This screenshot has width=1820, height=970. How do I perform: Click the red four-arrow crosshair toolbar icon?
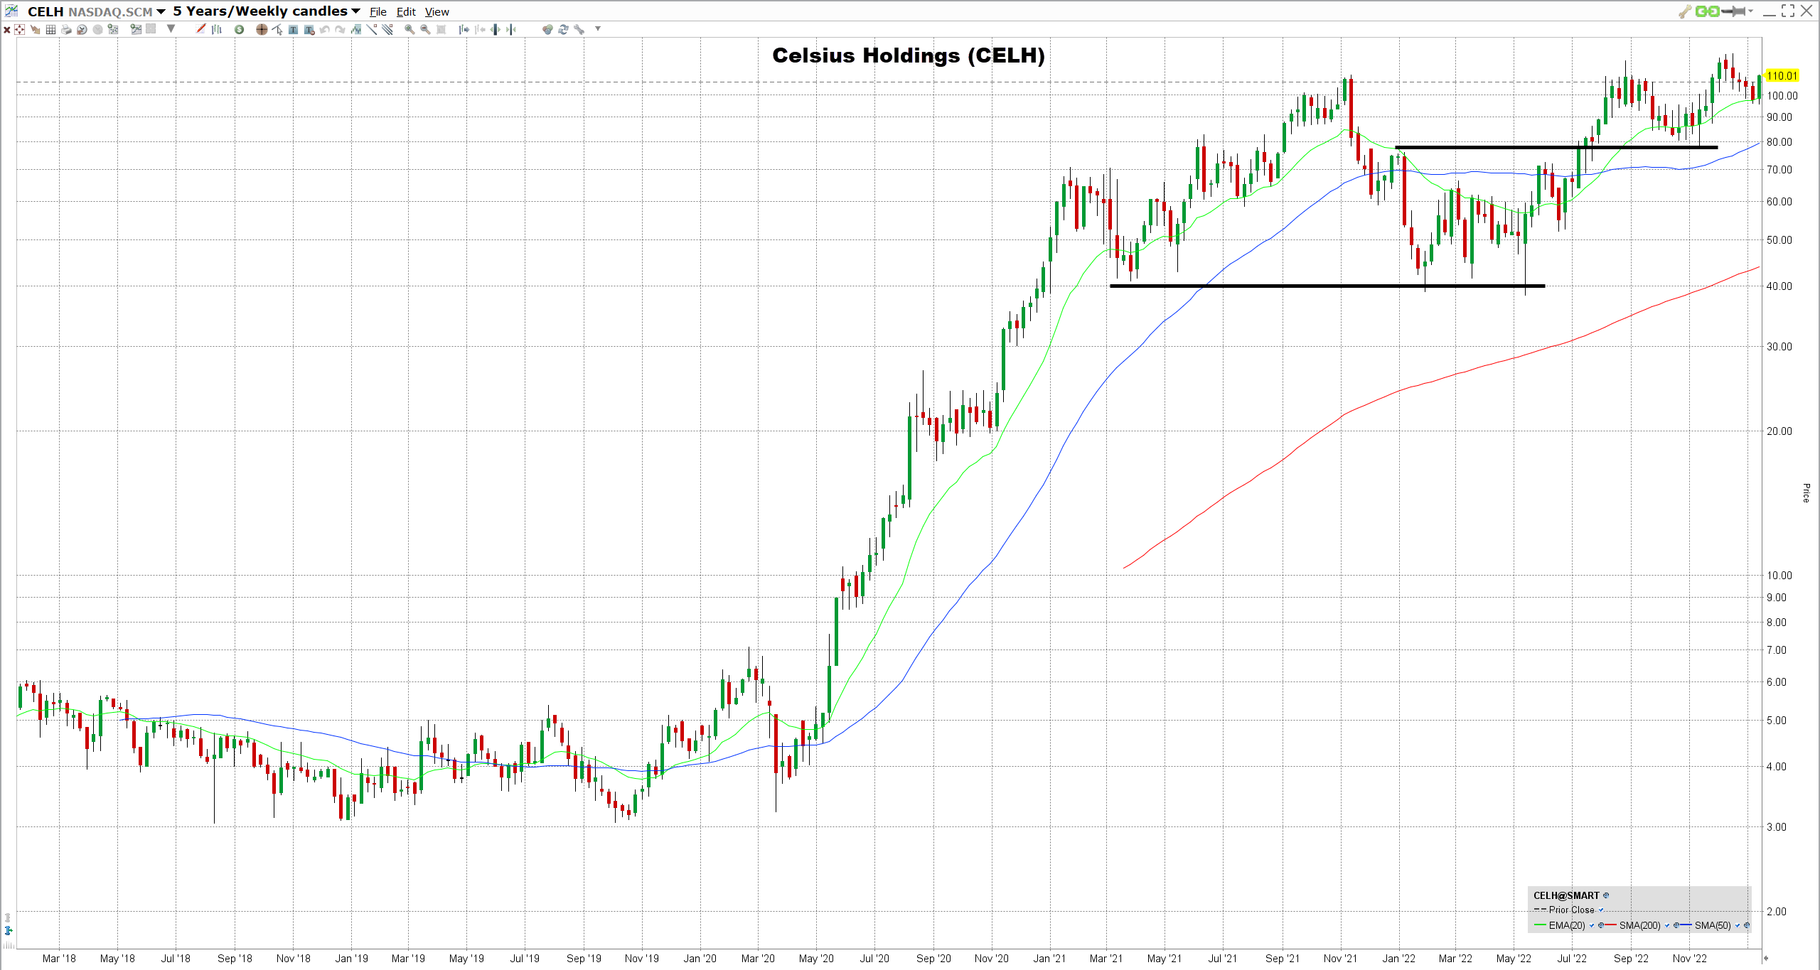click(x=19, y=29)
